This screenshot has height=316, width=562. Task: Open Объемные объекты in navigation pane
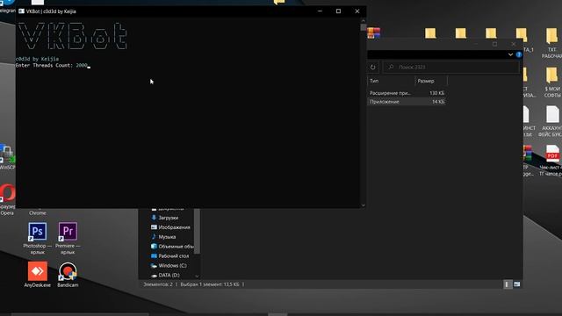pyautogui.click(x=172, y=247)
